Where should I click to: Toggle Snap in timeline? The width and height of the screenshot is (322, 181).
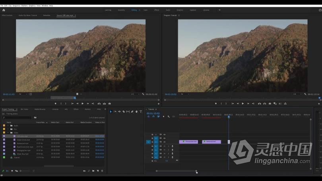tap(153, 117)
